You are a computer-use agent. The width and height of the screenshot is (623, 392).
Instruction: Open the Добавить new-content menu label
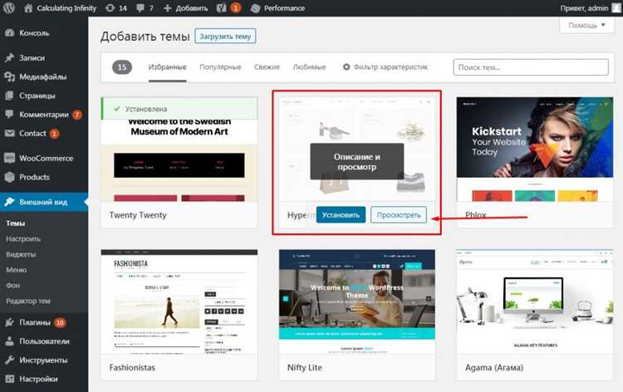(x=192, y=8)
